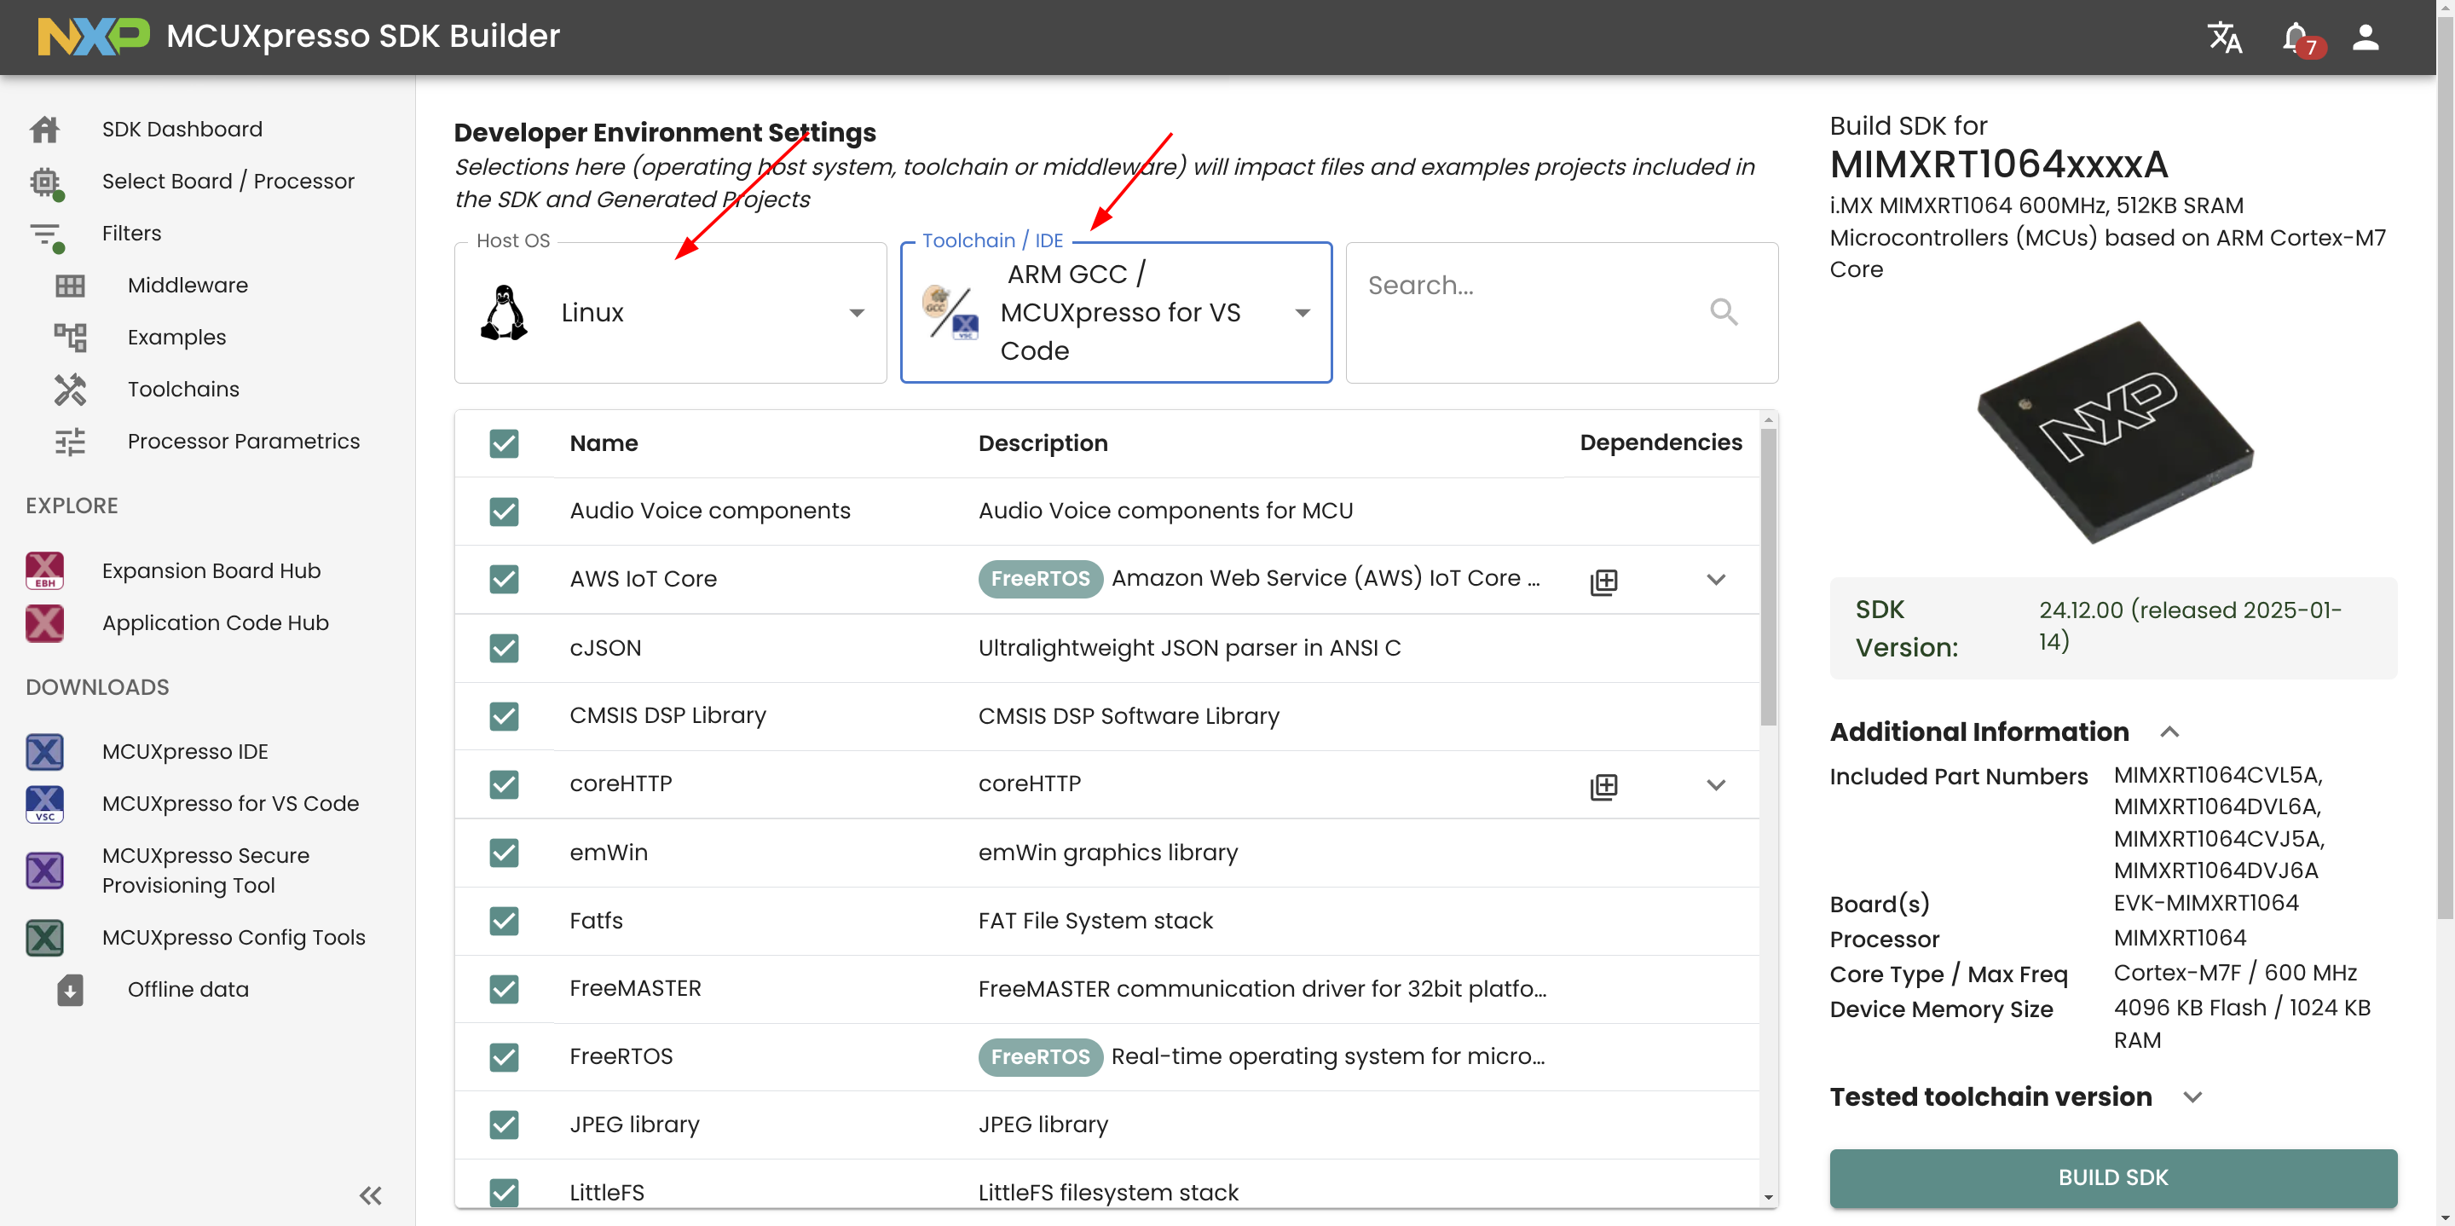Expand Tested toolchain version section
This screenshot has width=2455, height=1226.
click(x=2192, y=1096)
